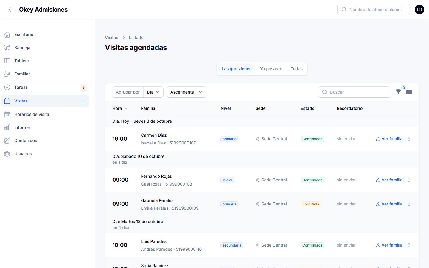Click the magnifier icon in Buscar field
This screenshot has height=268, width=429.
click(x=325, y=92)
